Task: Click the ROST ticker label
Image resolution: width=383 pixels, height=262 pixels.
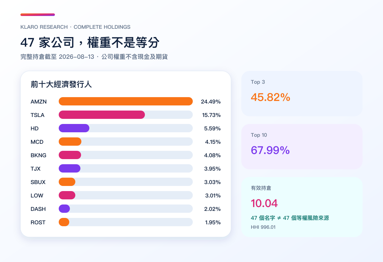Action: coord(38,222)
